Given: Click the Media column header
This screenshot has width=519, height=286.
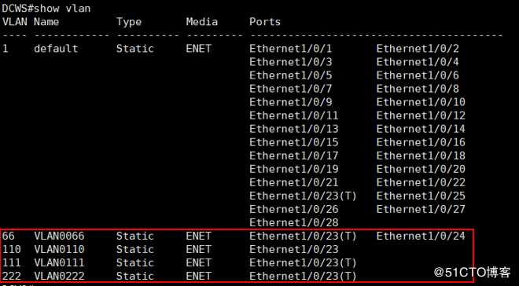Looking at the screenshot, I should click(201, 22).
